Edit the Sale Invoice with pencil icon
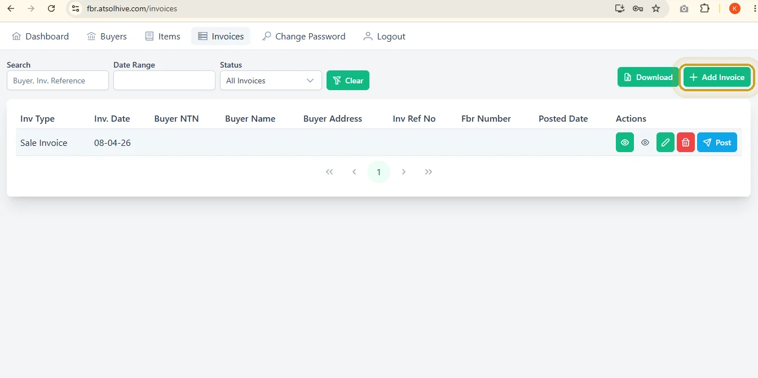This screenshot has height=378, width=758. click(x=666, y=143)
